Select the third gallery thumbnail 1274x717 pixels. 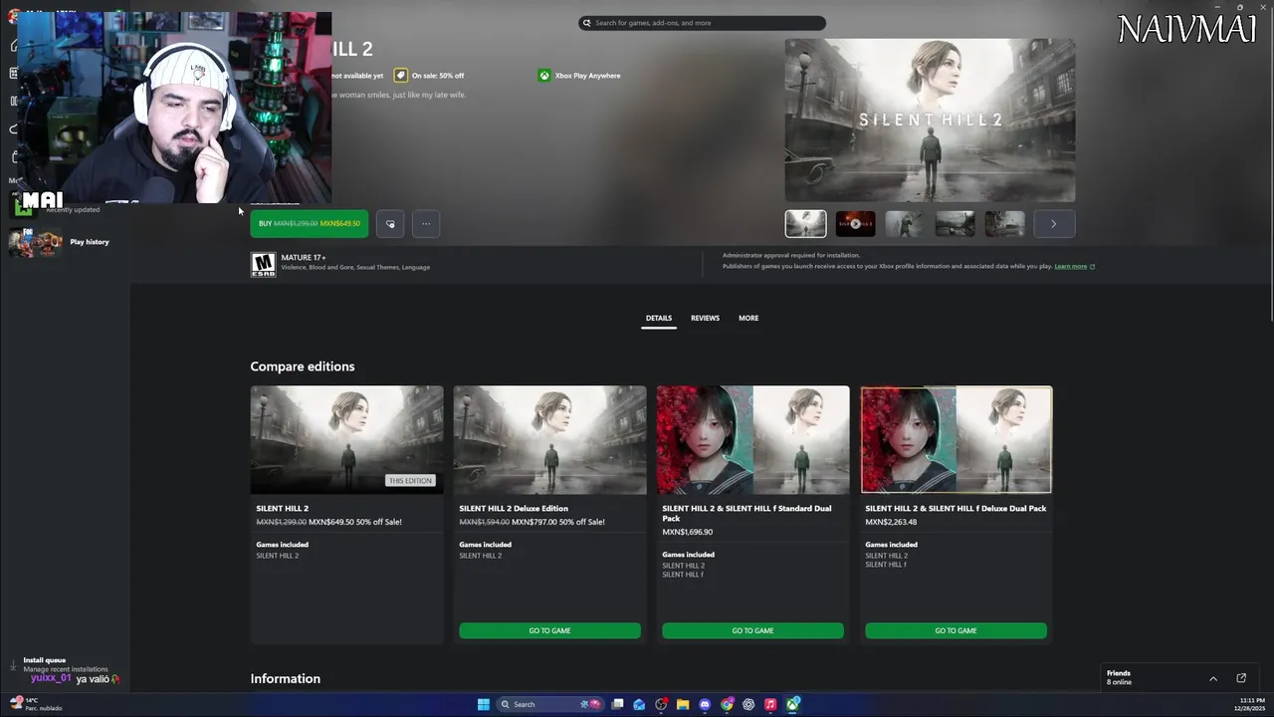point(905,223)
